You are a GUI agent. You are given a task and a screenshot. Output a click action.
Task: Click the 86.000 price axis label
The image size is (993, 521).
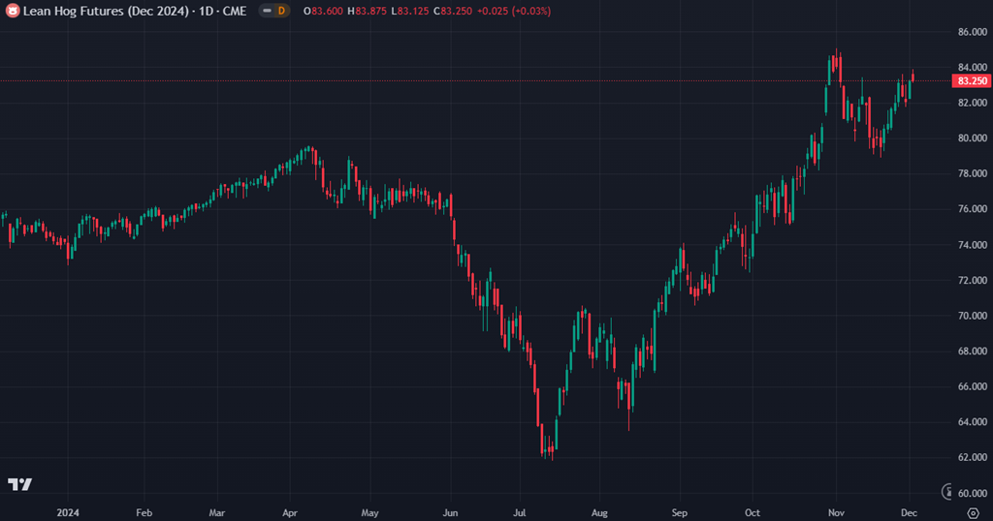[x=972, y=32]
